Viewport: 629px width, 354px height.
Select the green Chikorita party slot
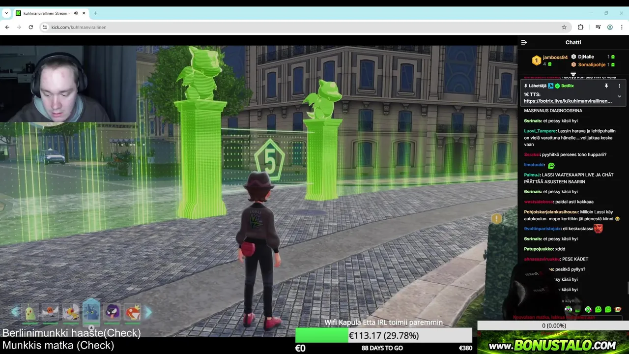[30, 312]
